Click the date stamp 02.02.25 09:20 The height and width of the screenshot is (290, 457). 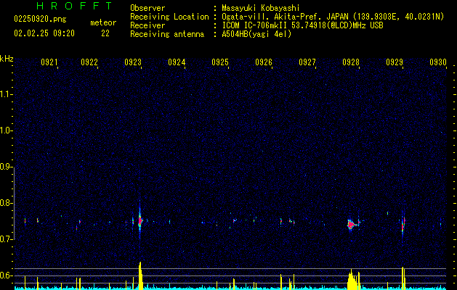tap(44, 33)
